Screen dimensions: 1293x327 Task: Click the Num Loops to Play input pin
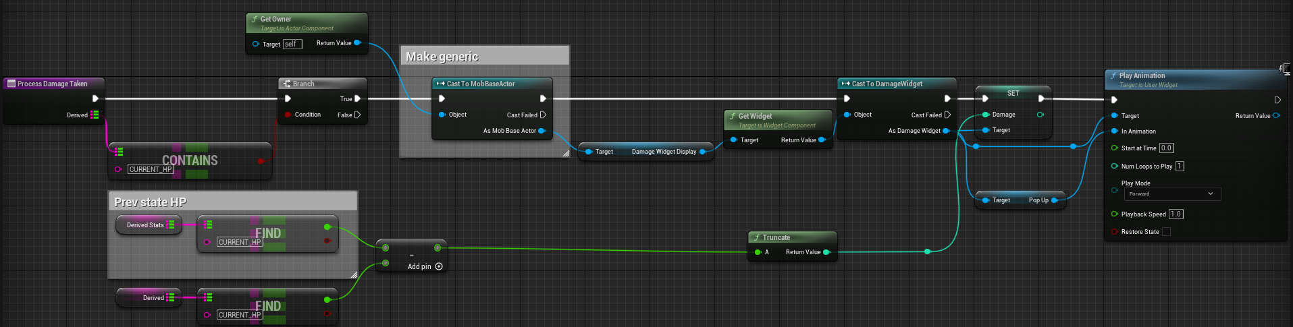click(1114, 167)
